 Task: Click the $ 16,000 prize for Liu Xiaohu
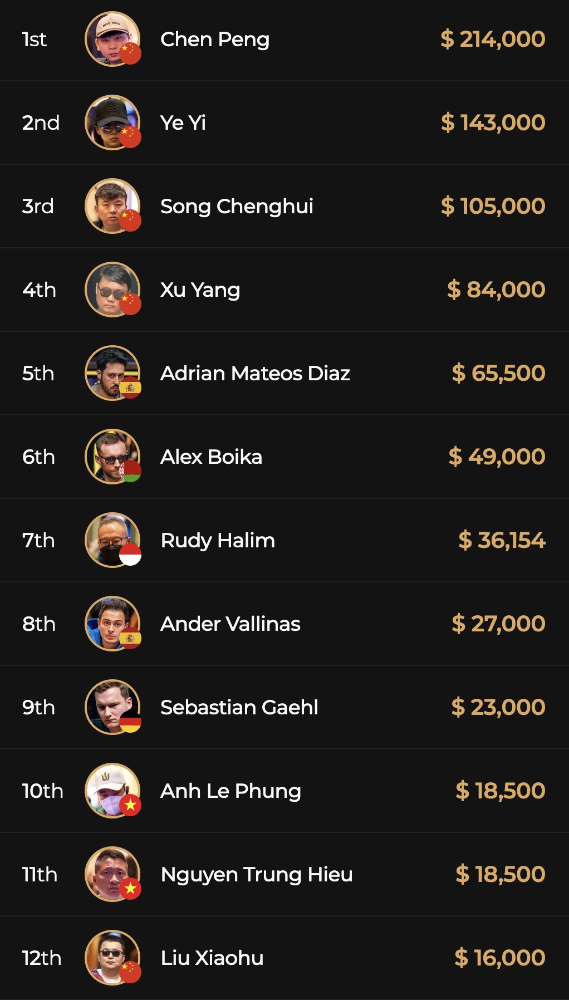(499, 958)
